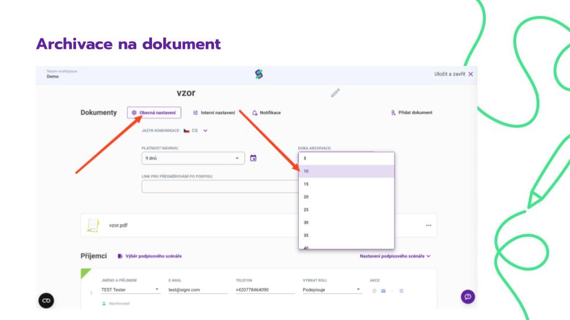
Task: Open the three-dot menu for vzor.pdf
Action: [428, 226]
